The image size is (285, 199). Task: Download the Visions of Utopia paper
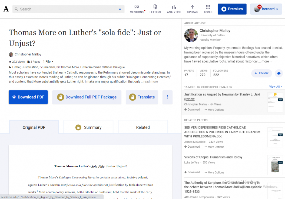[192, 172]
